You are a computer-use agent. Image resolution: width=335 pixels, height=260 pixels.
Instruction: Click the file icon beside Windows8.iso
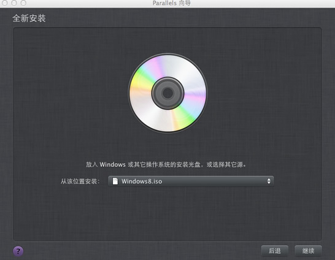click(115, 182)
